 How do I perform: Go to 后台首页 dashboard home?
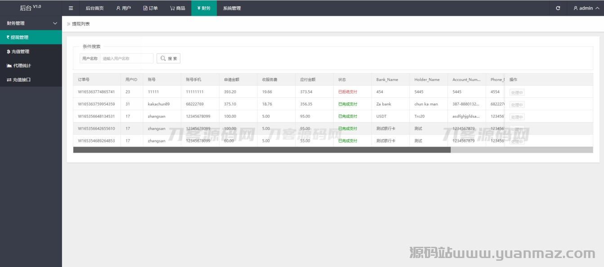(x=94, y=8)
